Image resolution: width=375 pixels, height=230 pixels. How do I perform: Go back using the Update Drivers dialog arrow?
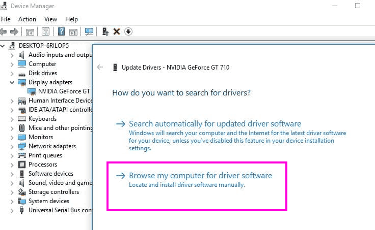[100, 67]
